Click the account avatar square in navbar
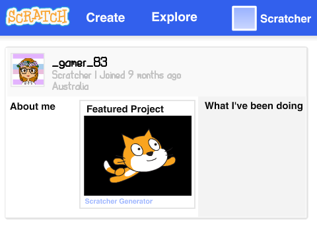Image resolution: width=317 pixels, height=238 pixels. coord(244,19)
